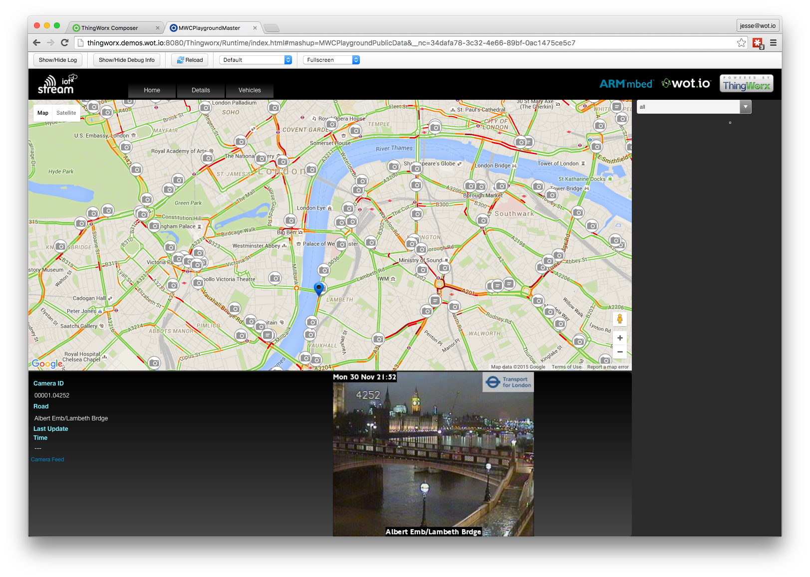
Task: Open the Fullscreen dropdown
Action: click(331, 60)
